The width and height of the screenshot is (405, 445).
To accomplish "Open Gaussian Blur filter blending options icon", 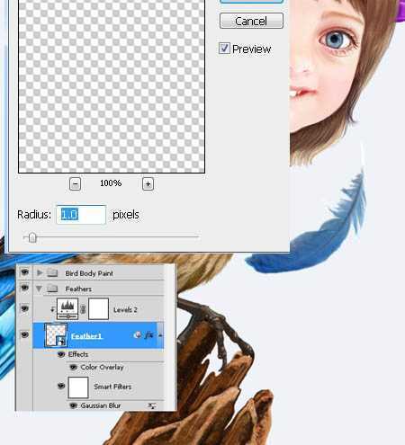I will (x=152, y=405).
